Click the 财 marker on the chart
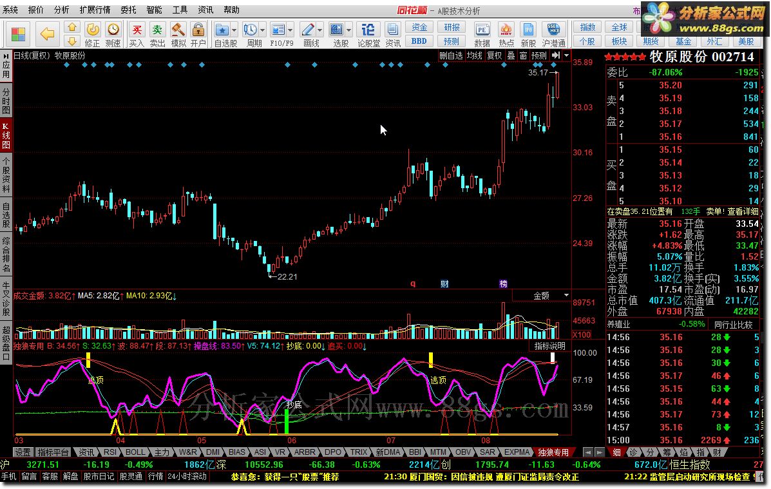Screen dimensions: 771x489 [444, 284]
